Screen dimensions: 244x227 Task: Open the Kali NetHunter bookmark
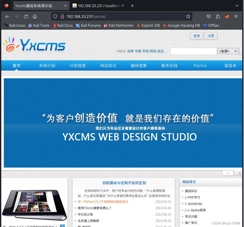pos(119,26)
